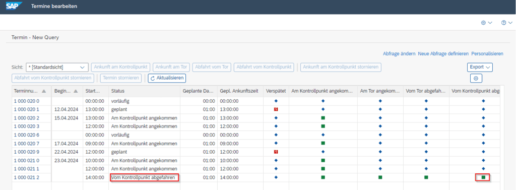
Task: Click red delayed icon for appointment 1 000 020 1
Action: (276, 109)
